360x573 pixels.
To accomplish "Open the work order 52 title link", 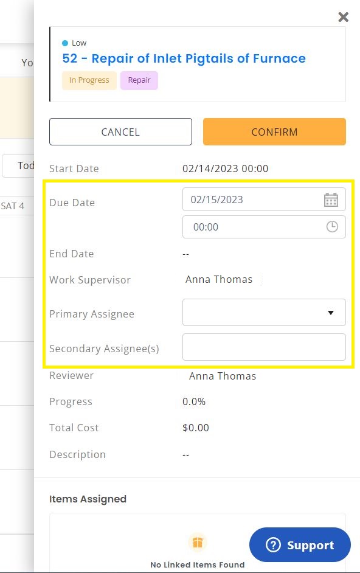I will tap(184, 58).
